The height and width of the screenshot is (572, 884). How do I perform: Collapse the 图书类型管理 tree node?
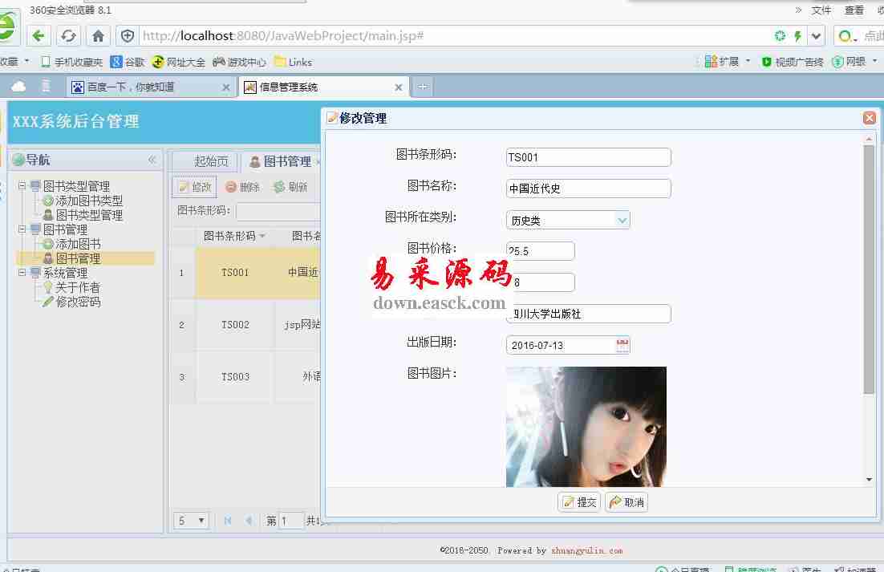(22, 186)
